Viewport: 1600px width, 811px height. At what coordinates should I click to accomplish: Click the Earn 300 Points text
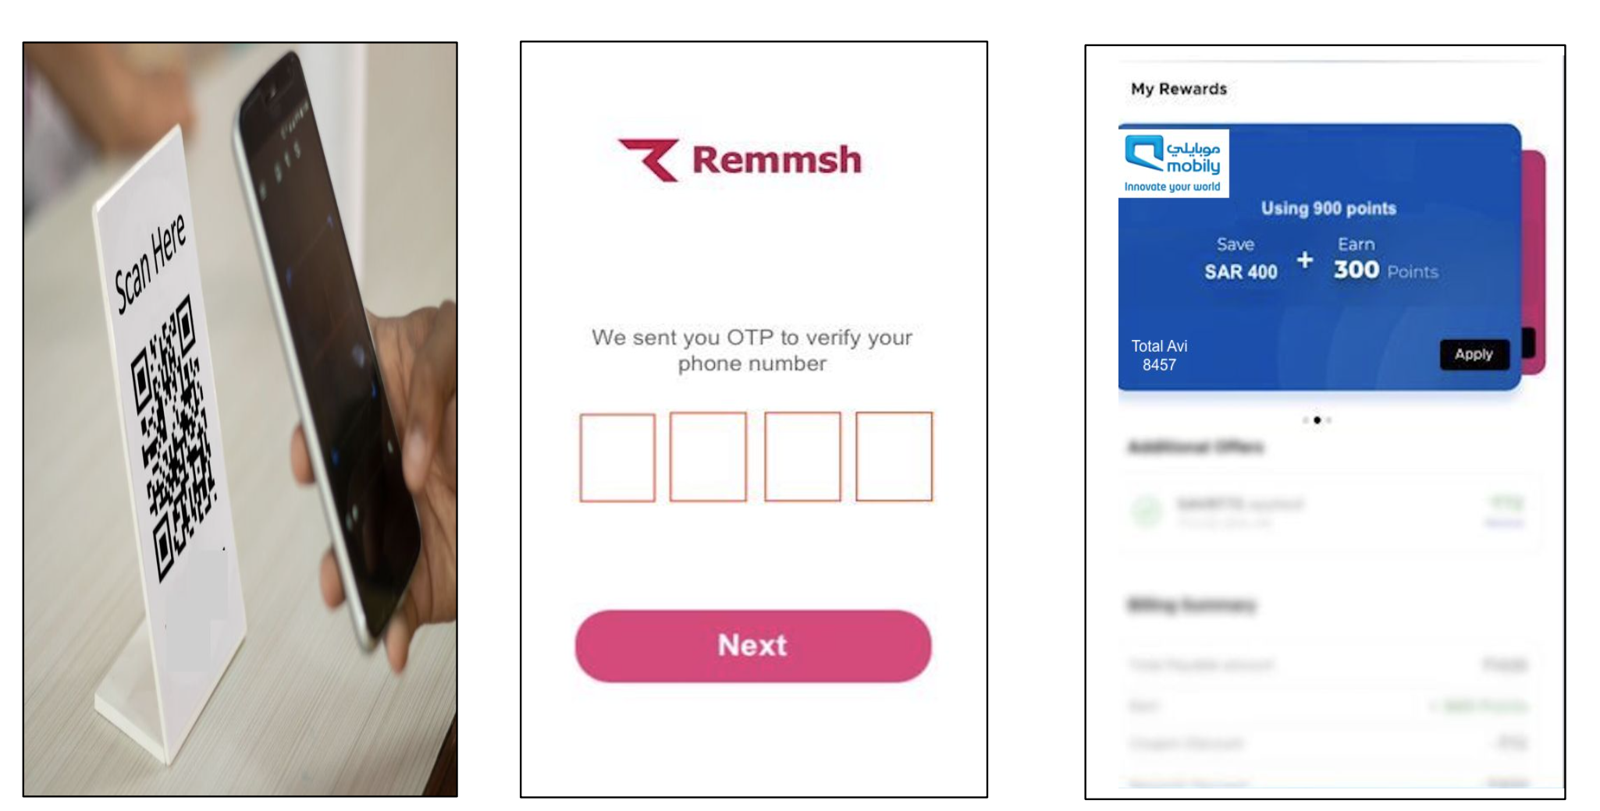coord(1385,258)
